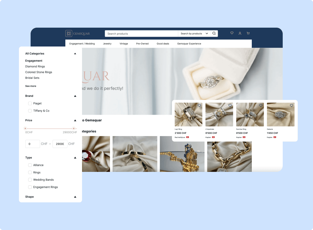This screenshot has width=313, height=230.
Task: Open the Diamond Rings category link
Action: click(x=35, y=66)
